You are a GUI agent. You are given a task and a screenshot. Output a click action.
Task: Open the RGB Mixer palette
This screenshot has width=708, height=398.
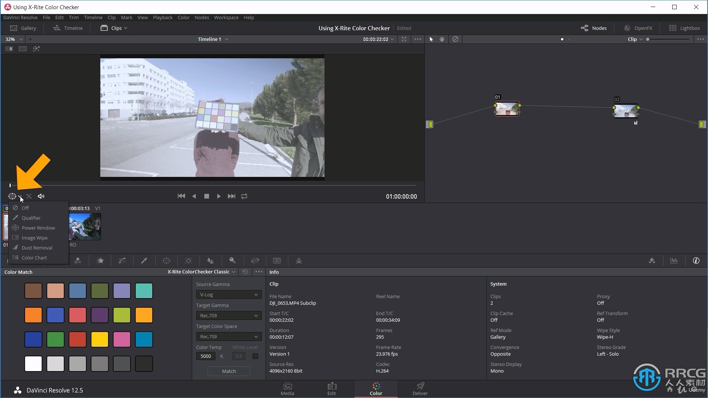[78, 261]
